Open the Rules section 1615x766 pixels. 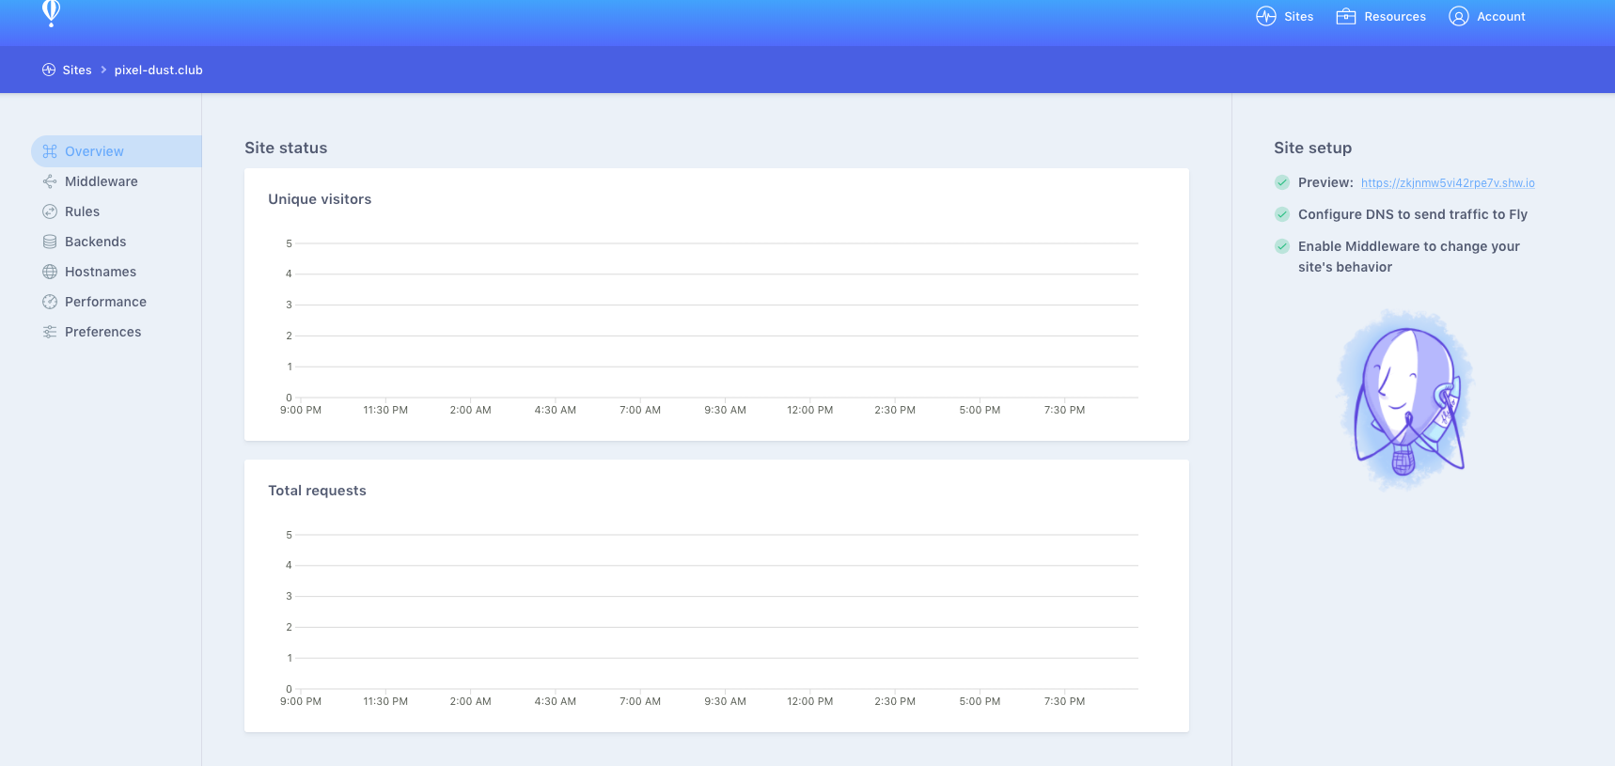(82, 211)
